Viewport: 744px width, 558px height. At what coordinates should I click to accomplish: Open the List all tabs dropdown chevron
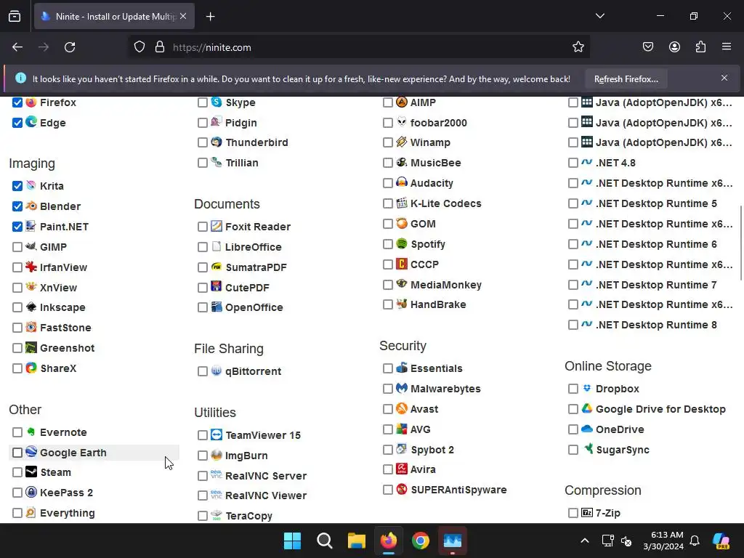click(599, 16)
